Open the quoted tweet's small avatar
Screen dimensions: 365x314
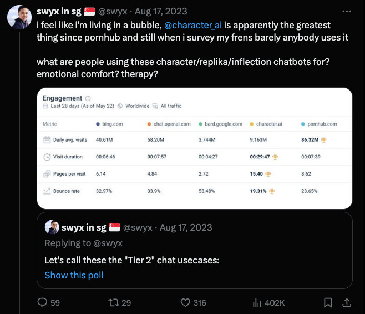52,227
